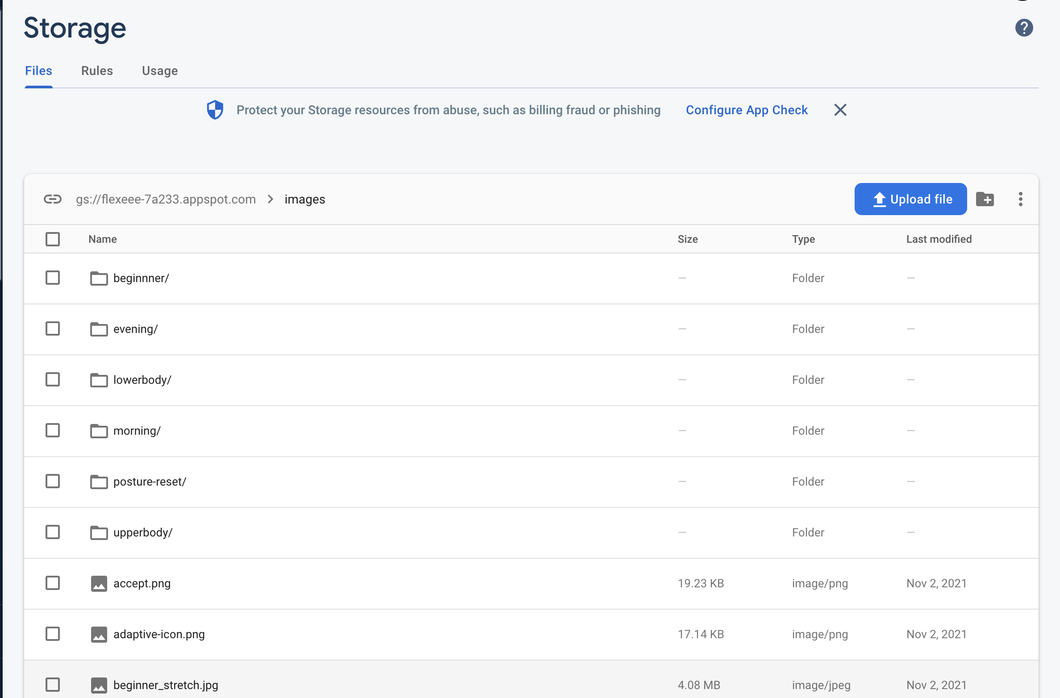1060x698 pixels.
Task: Navigate to the gs://flexeee-7a233.appspot.com bucket root
Action: coord(166,199)
